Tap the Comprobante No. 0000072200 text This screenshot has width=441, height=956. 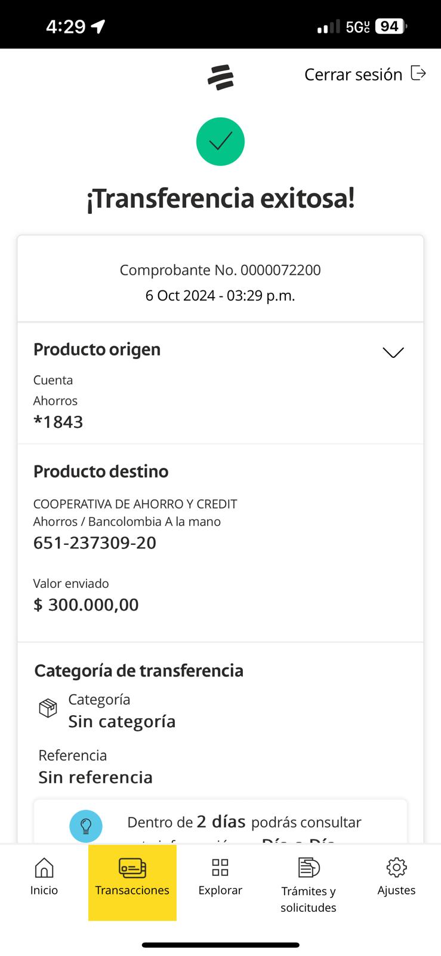(220, 270)
